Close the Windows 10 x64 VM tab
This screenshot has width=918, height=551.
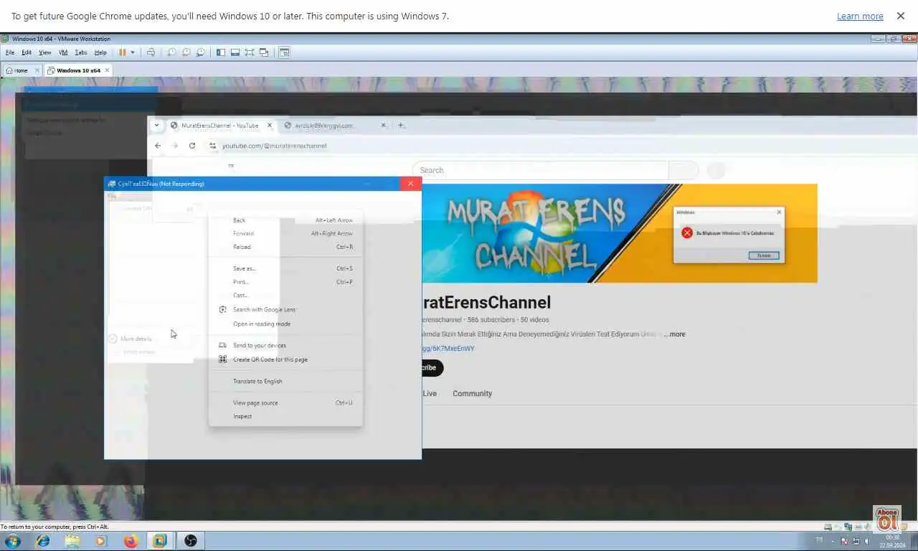click(107, 70)
